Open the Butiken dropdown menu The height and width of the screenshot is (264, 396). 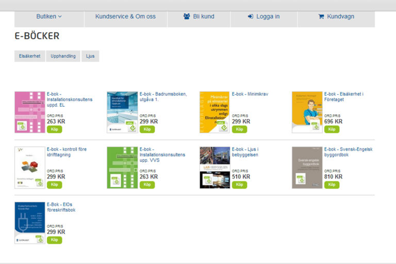[49, 16]
